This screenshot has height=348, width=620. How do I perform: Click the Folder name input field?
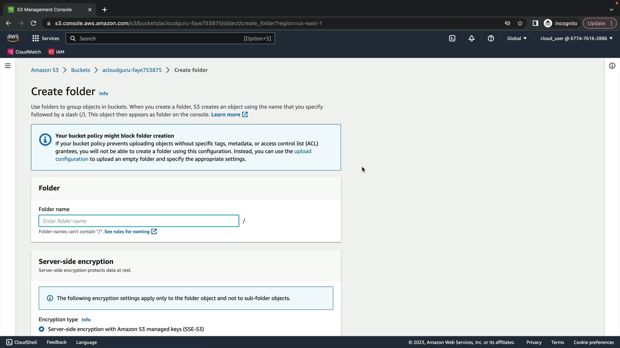coord(139,221)
